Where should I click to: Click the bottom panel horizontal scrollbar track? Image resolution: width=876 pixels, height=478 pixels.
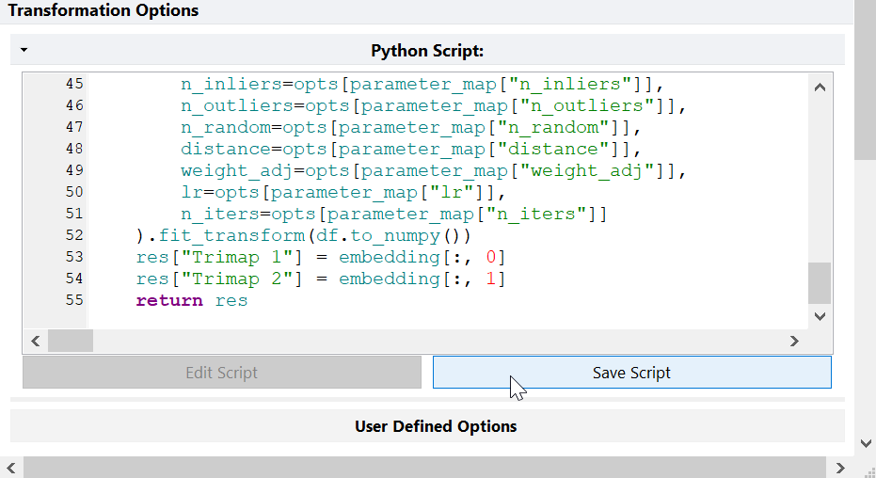pos(425,468)
